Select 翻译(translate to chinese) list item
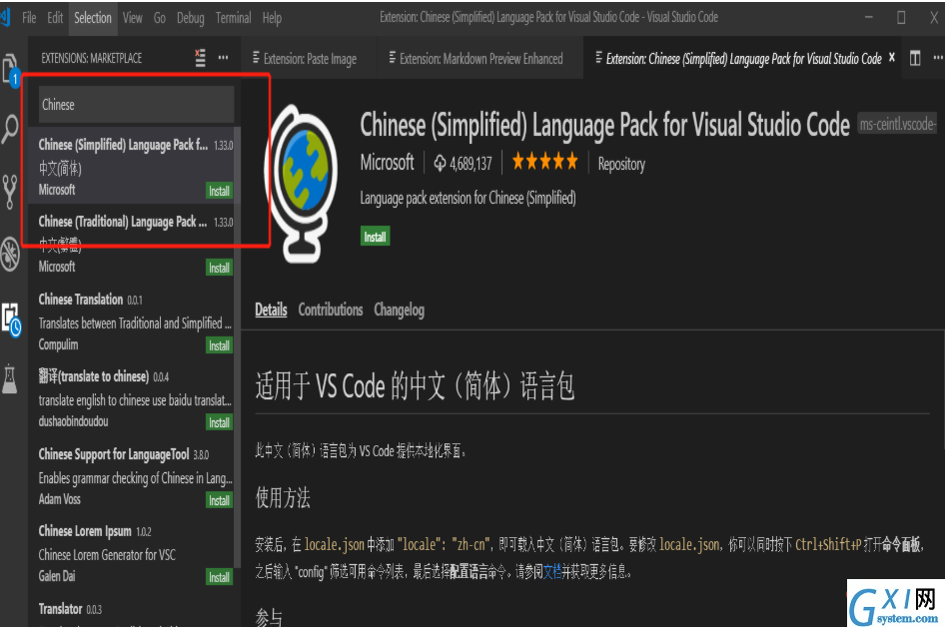Image resolution: width=945 pixels, height=627 pixels. [x=135, y=397]
